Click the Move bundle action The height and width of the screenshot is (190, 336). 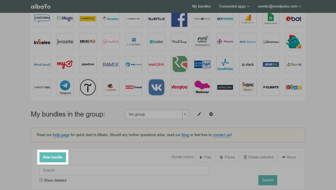(x=289, y=157)
